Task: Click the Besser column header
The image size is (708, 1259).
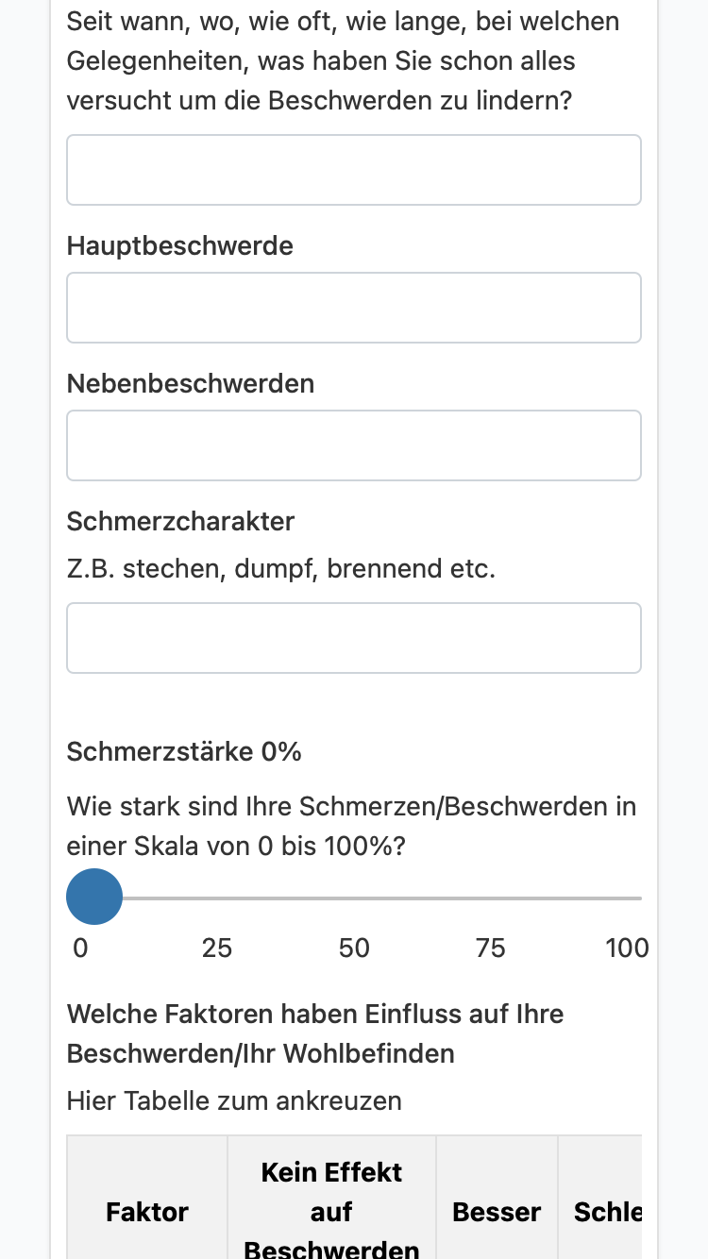Action: coord(497,1212)
